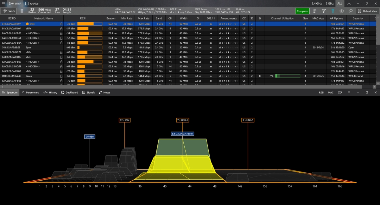The width and height of the screenshot is (380, 205).
Task: Open the filter funnel icon
Action: [324, 11]
